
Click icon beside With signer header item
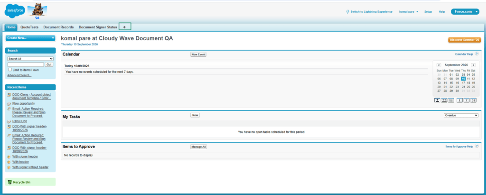point(9,157)
